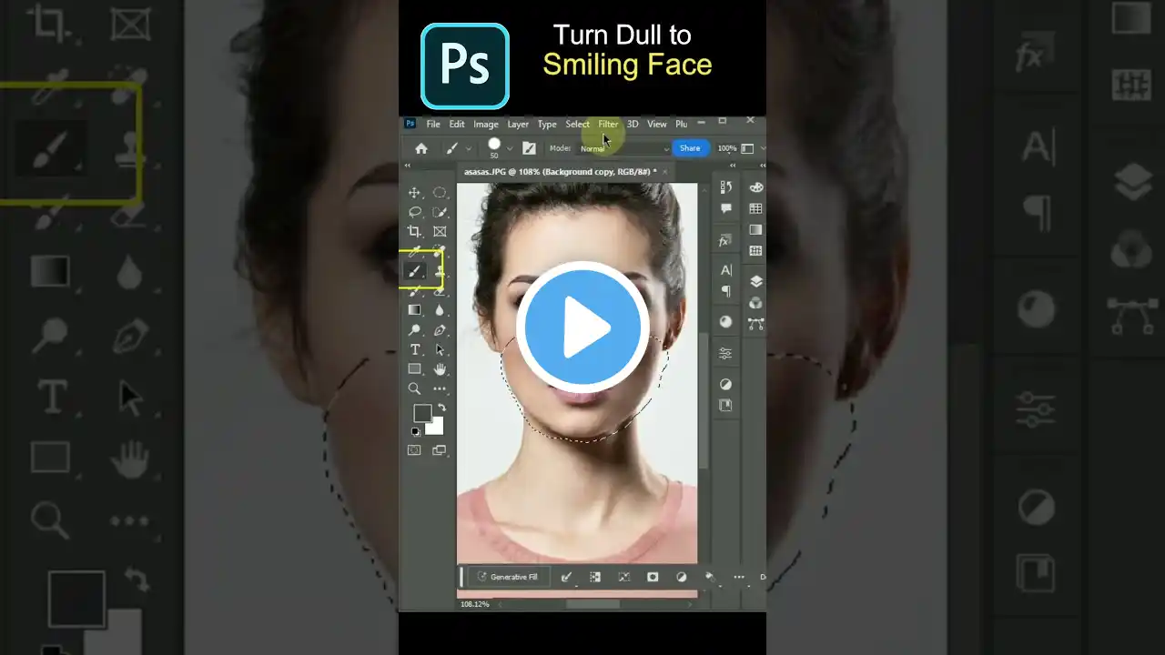Click the blue Share button
1165x655 pixels.
pos(690,148)
